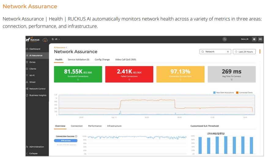Switch to the Video Call QoE (369) tab
Image resolution: width=271 pixels, height=165 pixels.
(125, 60)
